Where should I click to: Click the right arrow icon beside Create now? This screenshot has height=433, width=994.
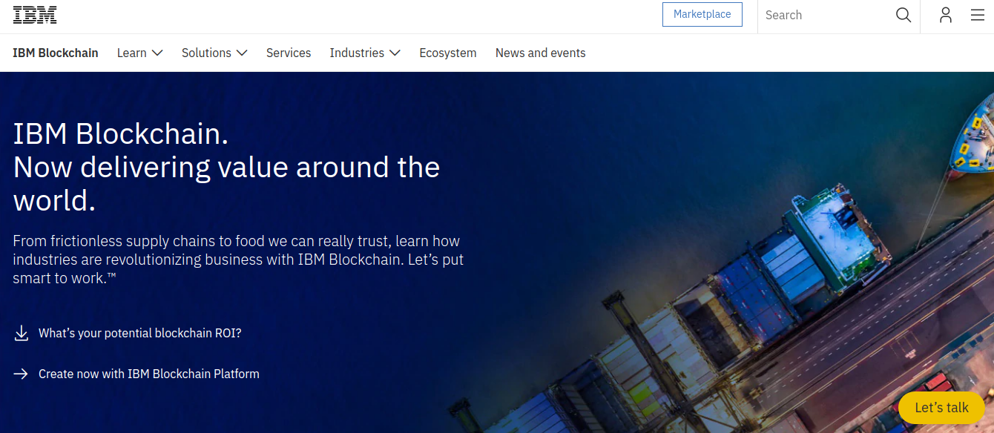[21, 374]
